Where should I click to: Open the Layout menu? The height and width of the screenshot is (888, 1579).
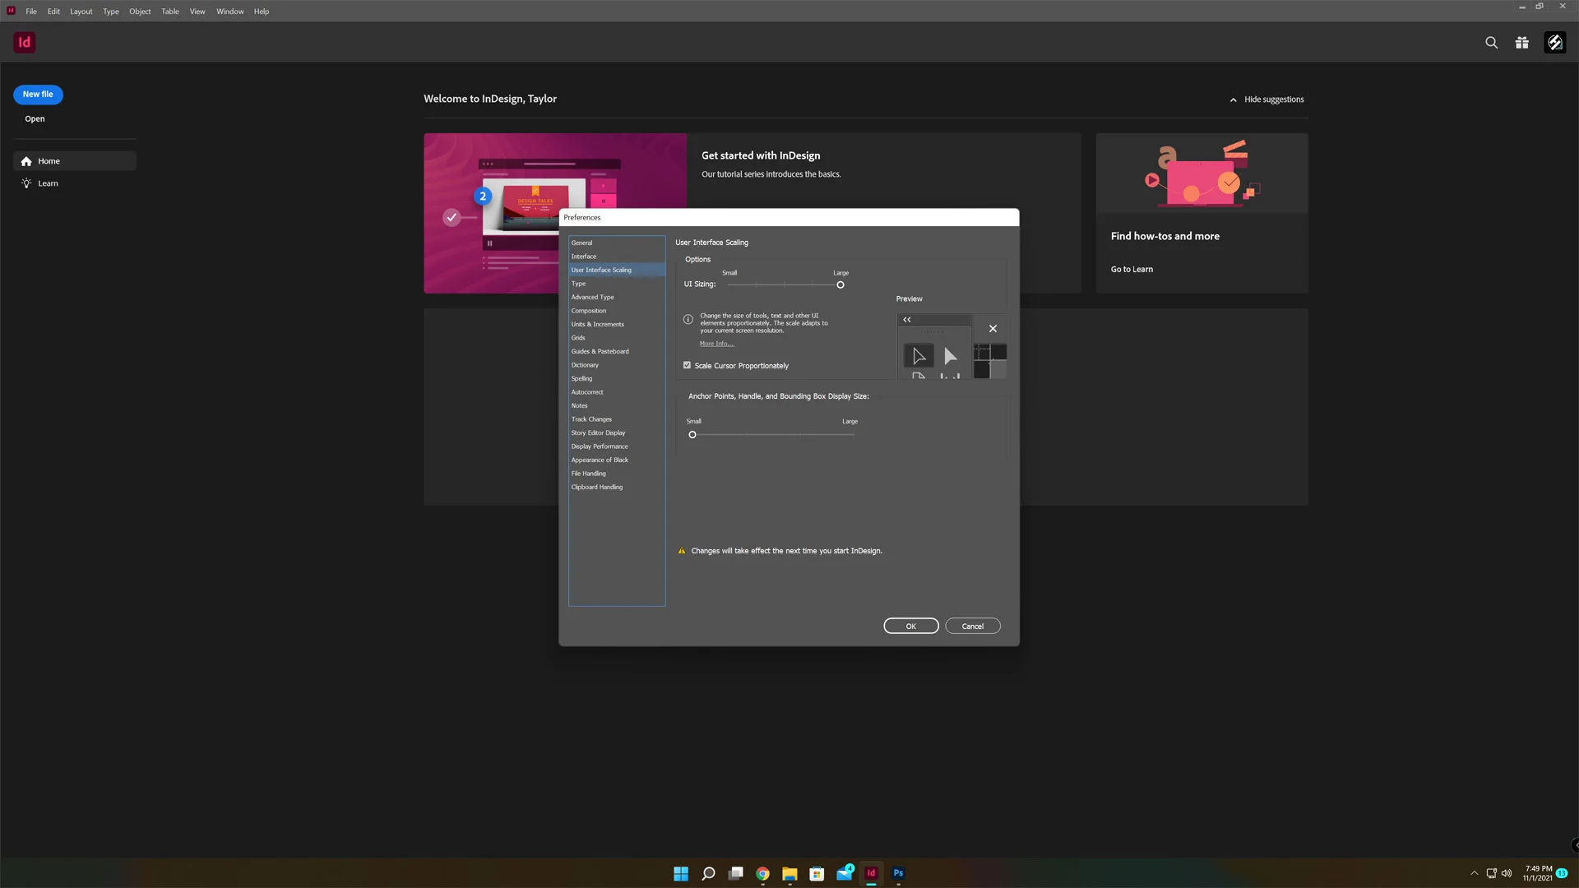coord(81,12)
